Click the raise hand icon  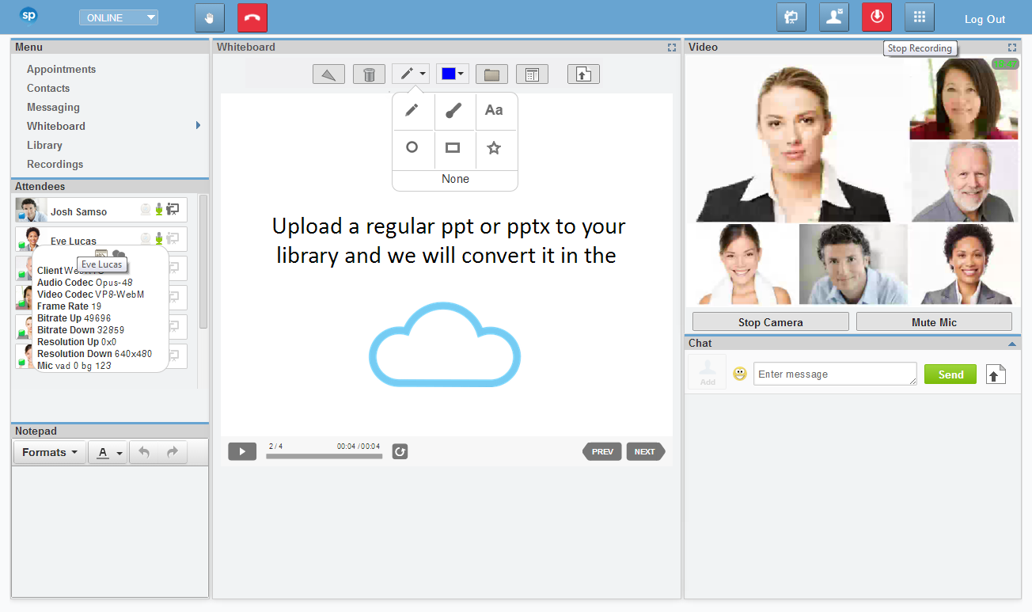(x=210, y=17)
